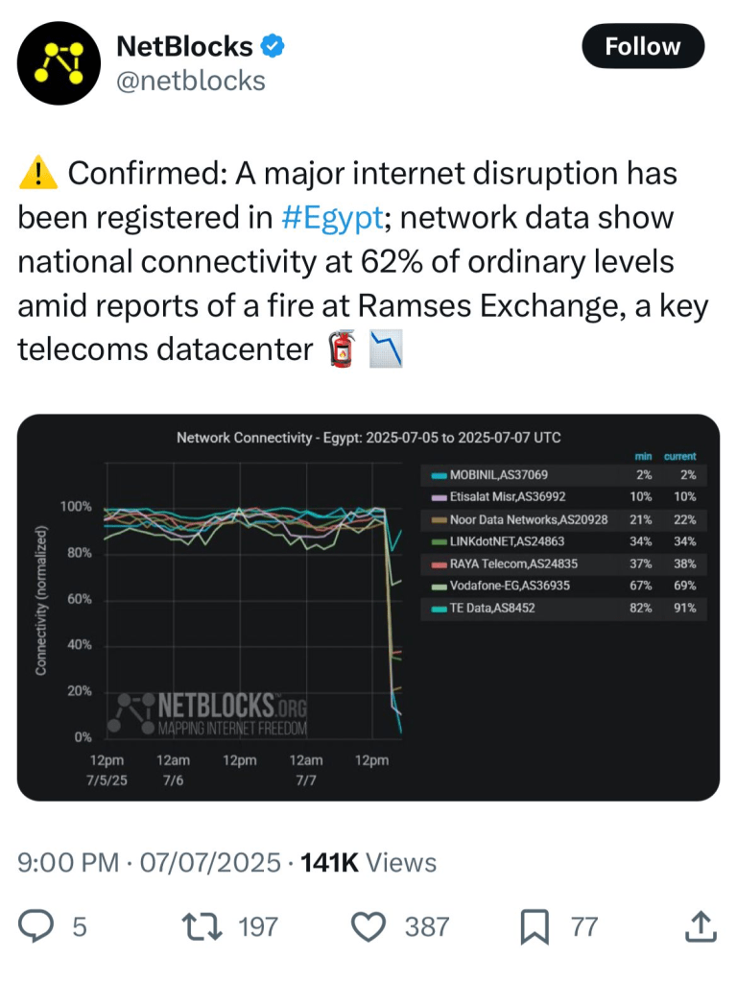Image resolution: width=737 pixels, height=983 pixels.
Task: Click the NetBlocks display name
Action: [184, 45]
